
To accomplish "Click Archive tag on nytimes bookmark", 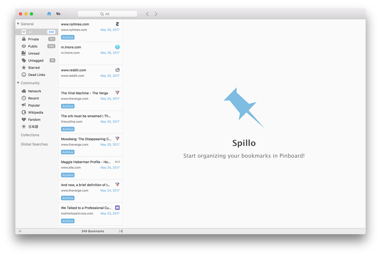I will 68,37.
